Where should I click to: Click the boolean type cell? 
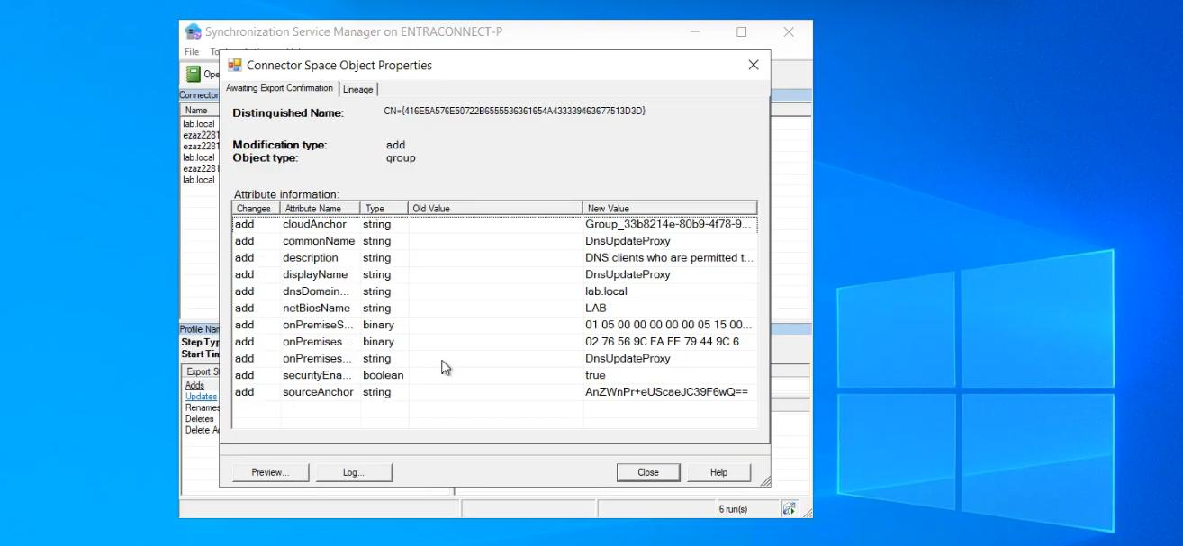coord(383,375)
